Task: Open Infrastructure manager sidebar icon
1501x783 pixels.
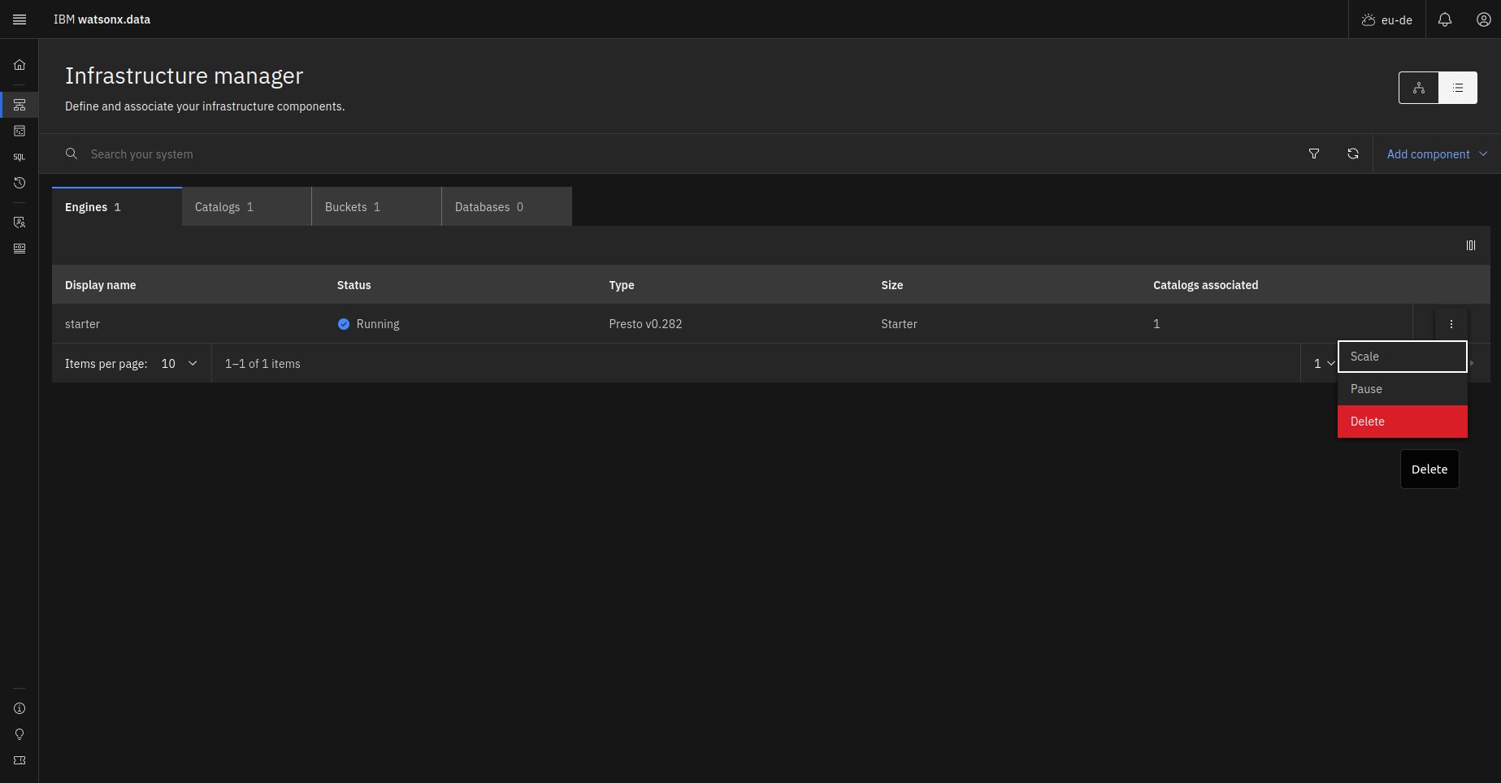Action: 20,105
